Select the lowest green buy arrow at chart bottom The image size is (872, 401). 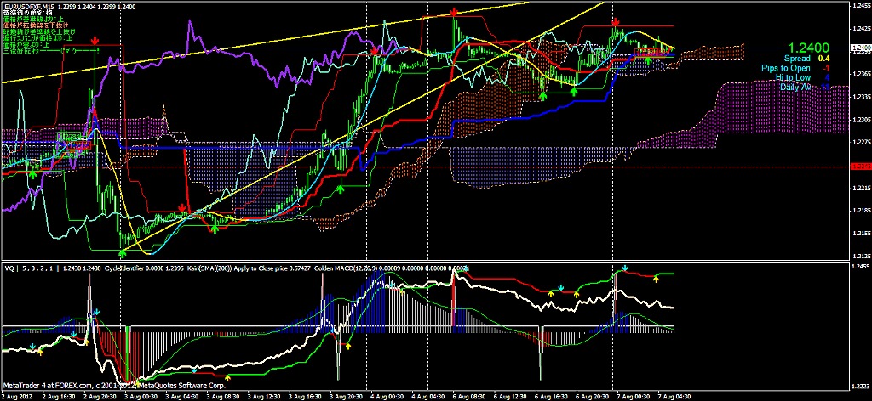point(123,251)
